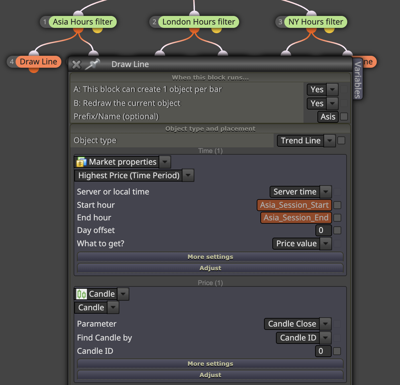This screenshot has width=400, height=385.
Task: Toggle checkbox beside Server time
Action: (337, 192)
